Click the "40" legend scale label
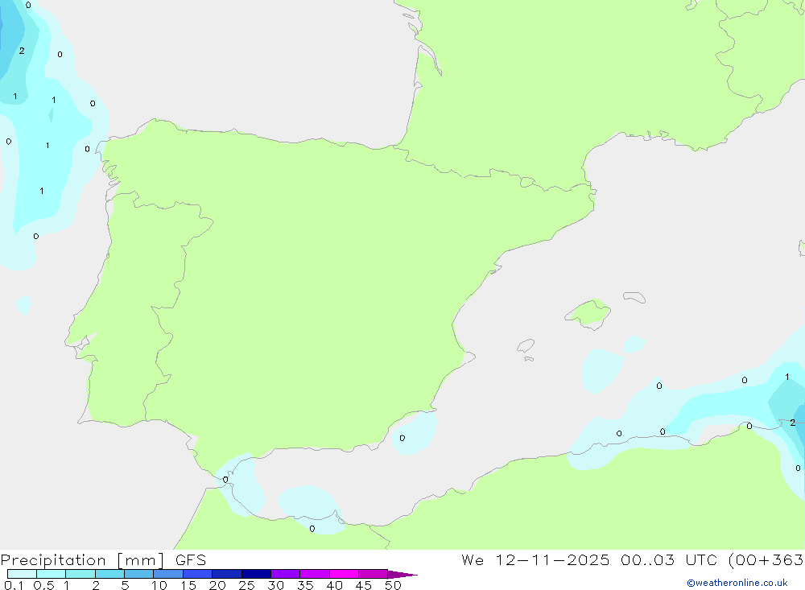The height and width of the screenshot is (590, 805). [x=334, y=585]
